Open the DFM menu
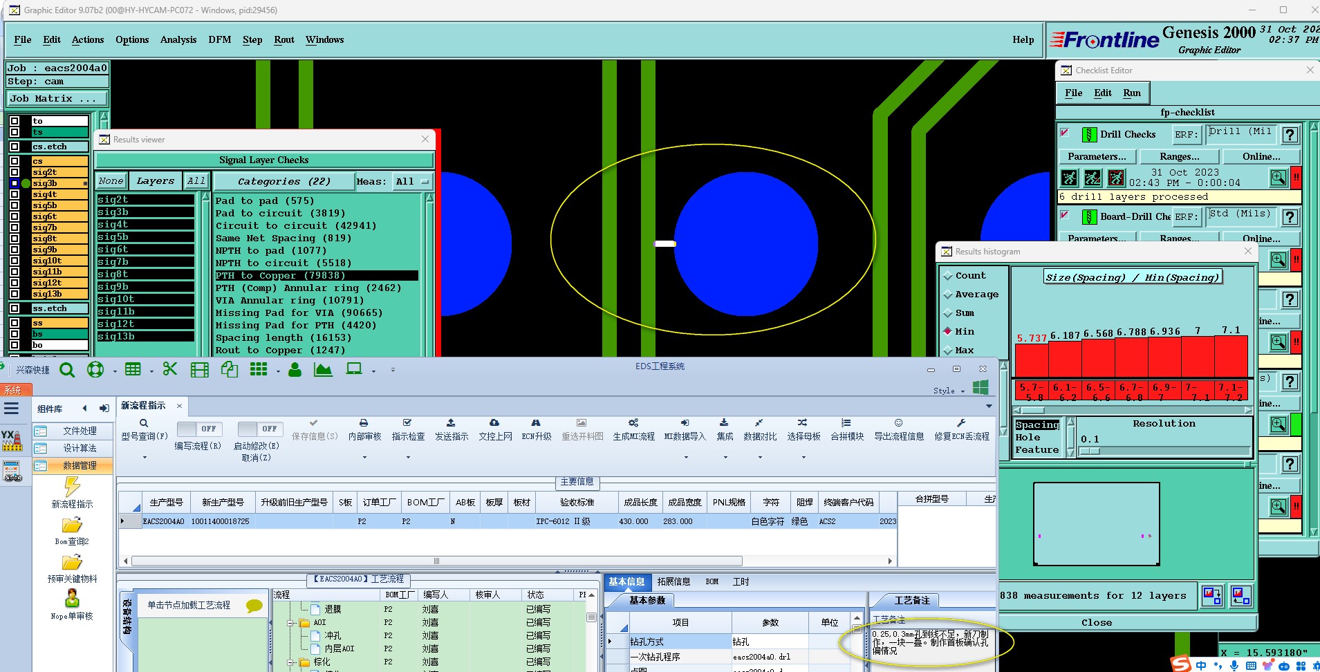This screenshot has height=672, width=1320. pos(220,40)
